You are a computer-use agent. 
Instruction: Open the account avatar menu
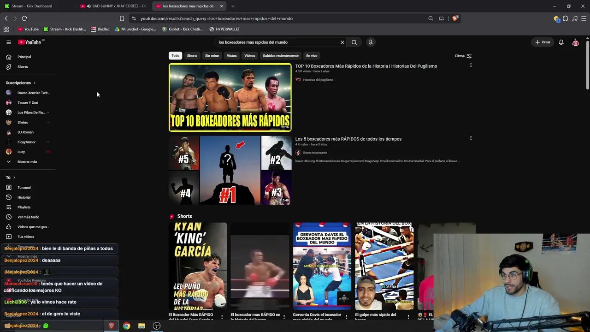pos(575,42)
